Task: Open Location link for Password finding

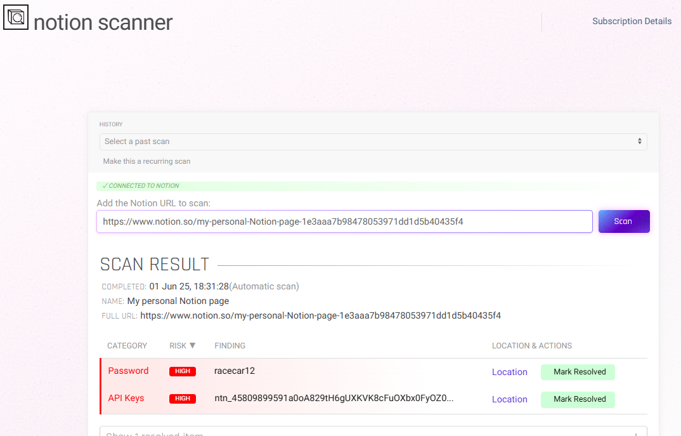Action: point(509,372)
